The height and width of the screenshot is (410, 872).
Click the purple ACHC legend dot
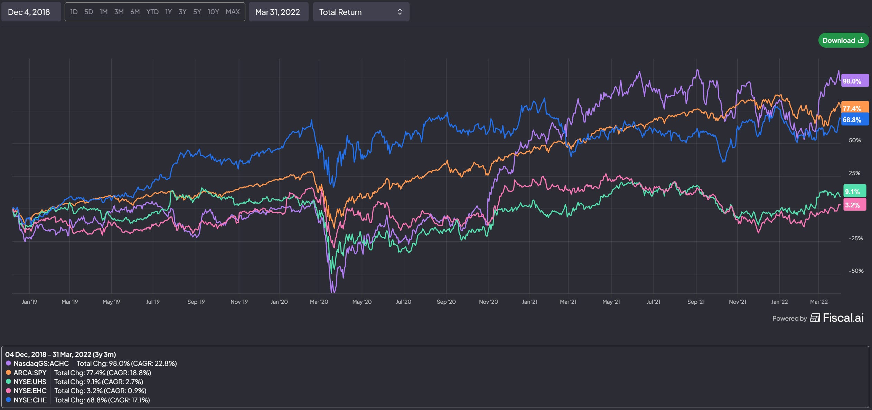coord(8,363)
